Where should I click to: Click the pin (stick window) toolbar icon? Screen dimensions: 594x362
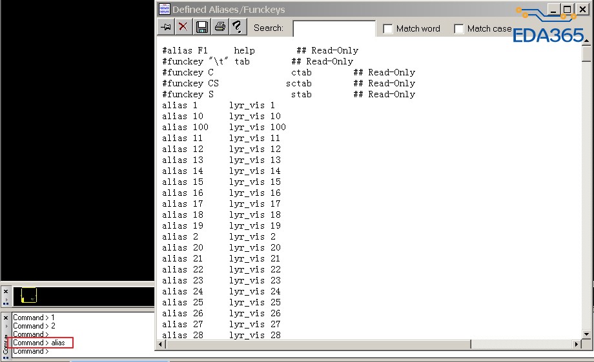pos(166,27)
